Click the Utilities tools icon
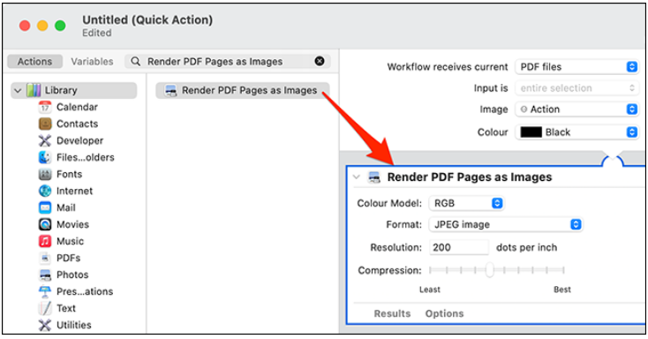The height and width of the screenshot is (339, 648). click(x=45, y=325)
